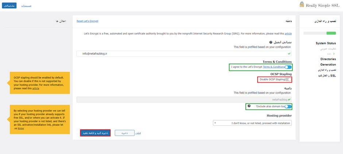Open the Hosting provider dropdown
The width and height of the screenshot is (343, 154).
pos(252,123)
